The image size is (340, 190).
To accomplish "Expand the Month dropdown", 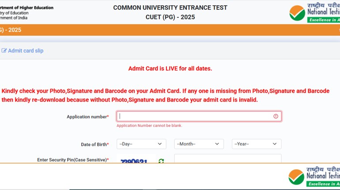I will pos(199,144).
